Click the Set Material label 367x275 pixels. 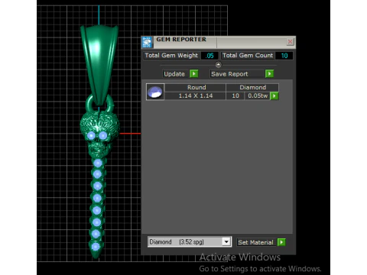tap(255, 242)
